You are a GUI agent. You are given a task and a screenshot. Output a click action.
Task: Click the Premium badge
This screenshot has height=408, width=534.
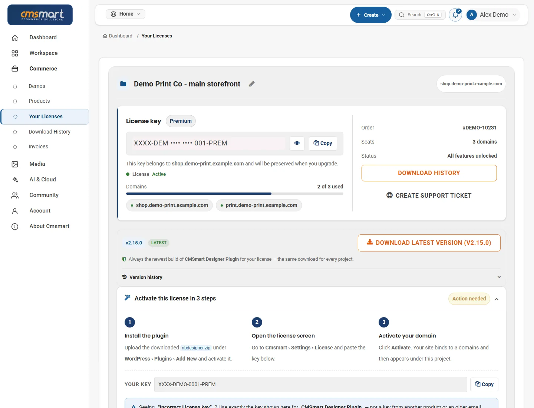pyautogui.click(x=181, y=121)
